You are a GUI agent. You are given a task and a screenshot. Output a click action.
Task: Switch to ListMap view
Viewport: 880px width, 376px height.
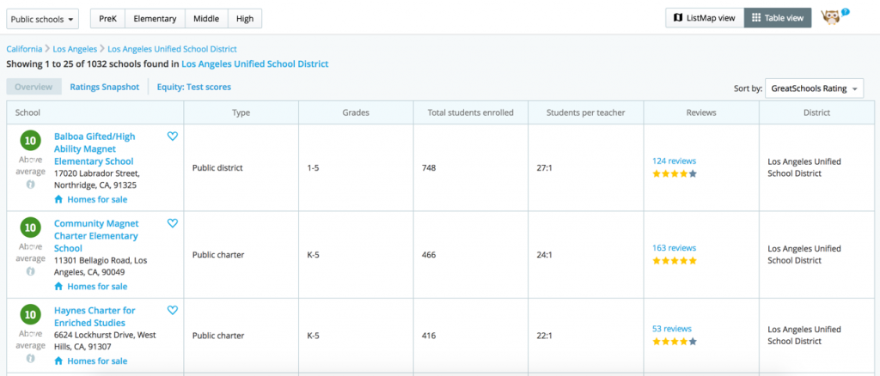[705, 18]
